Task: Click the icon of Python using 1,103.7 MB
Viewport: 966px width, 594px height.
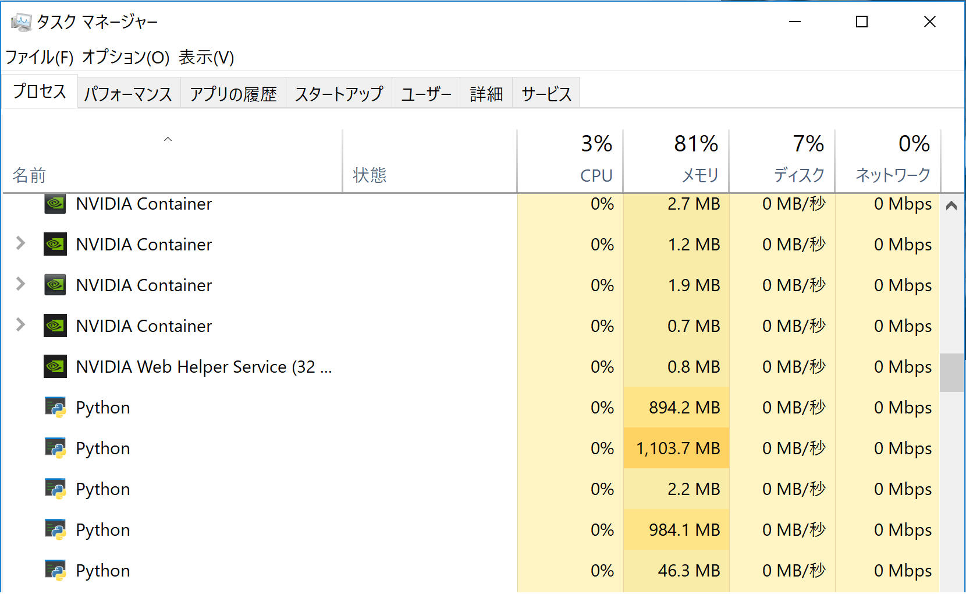Action: 55,448
